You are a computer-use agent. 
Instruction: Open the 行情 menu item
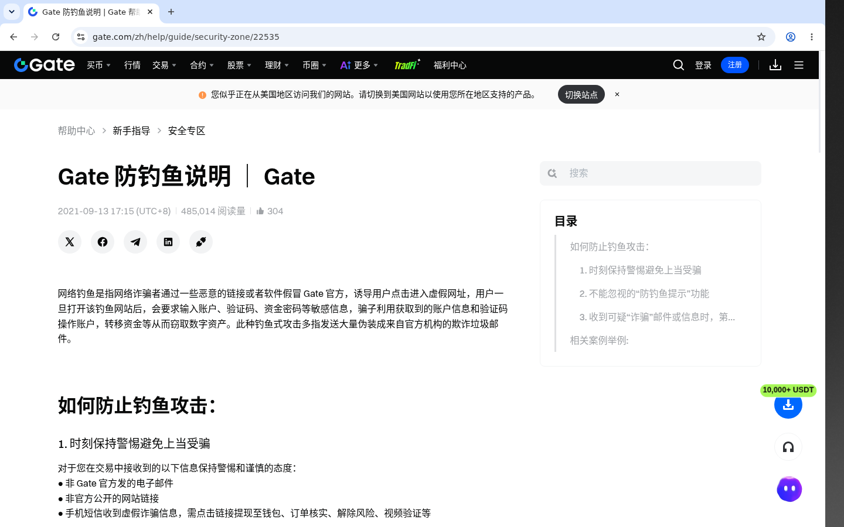[132, 65]
